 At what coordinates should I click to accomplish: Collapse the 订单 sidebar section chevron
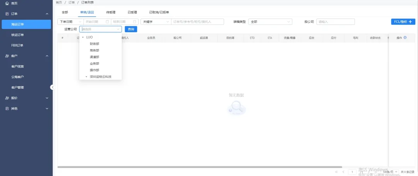pos(47,14)
